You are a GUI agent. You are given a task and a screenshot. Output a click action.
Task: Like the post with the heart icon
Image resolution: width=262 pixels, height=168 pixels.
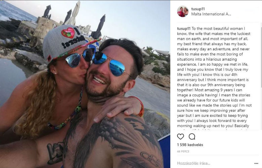pyautogui.click(x=180, y=137)
